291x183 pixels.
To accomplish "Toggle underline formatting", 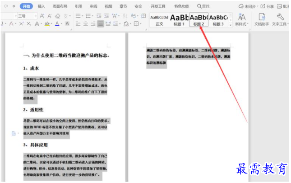I will 2,24.
